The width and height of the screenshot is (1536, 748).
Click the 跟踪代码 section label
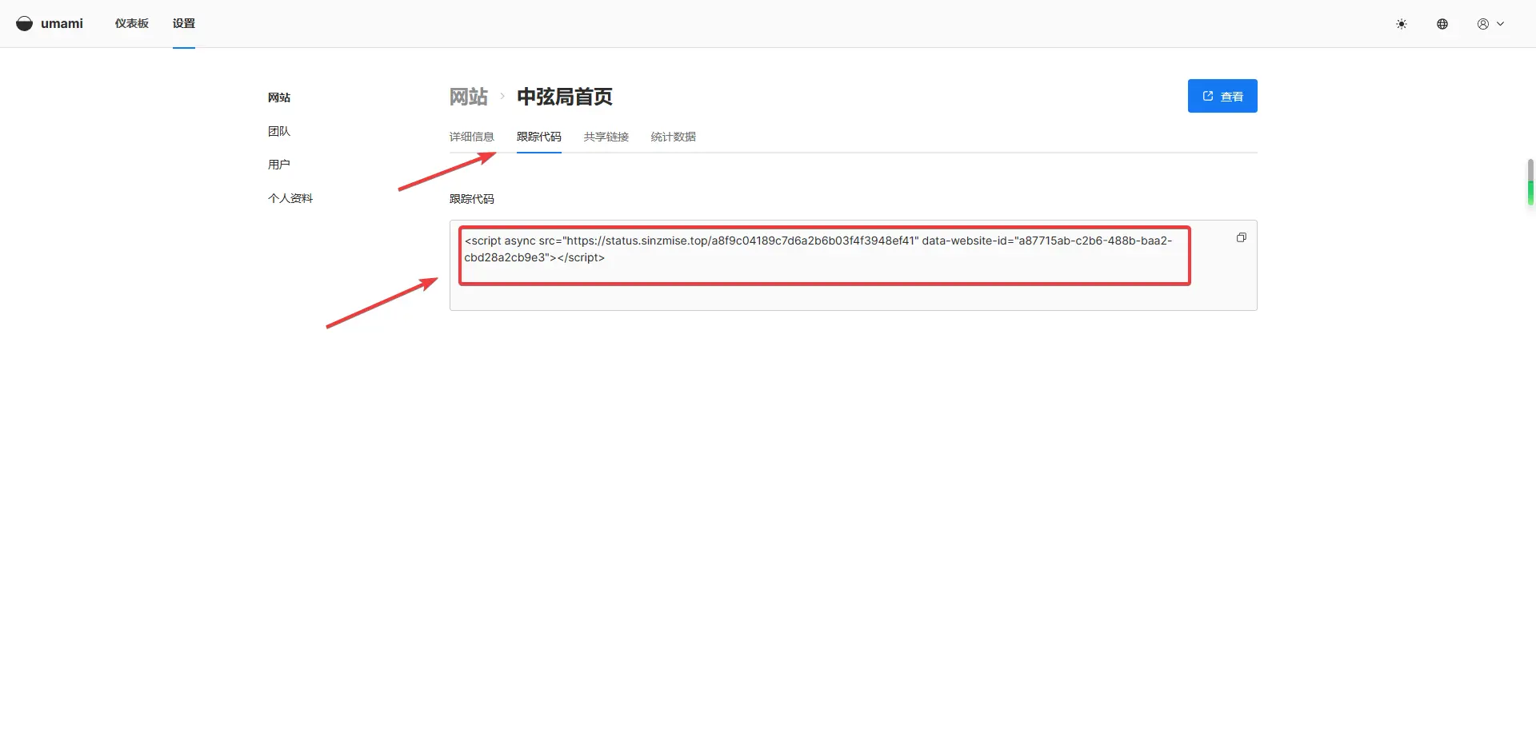tap(472, 199)
